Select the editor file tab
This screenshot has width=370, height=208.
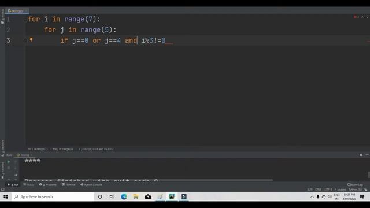pyautogui.click(x=17, y=11)
